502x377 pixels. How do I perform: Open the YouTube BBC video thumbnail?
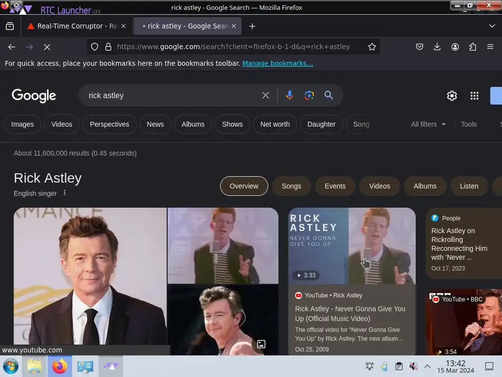coord(464,322)
